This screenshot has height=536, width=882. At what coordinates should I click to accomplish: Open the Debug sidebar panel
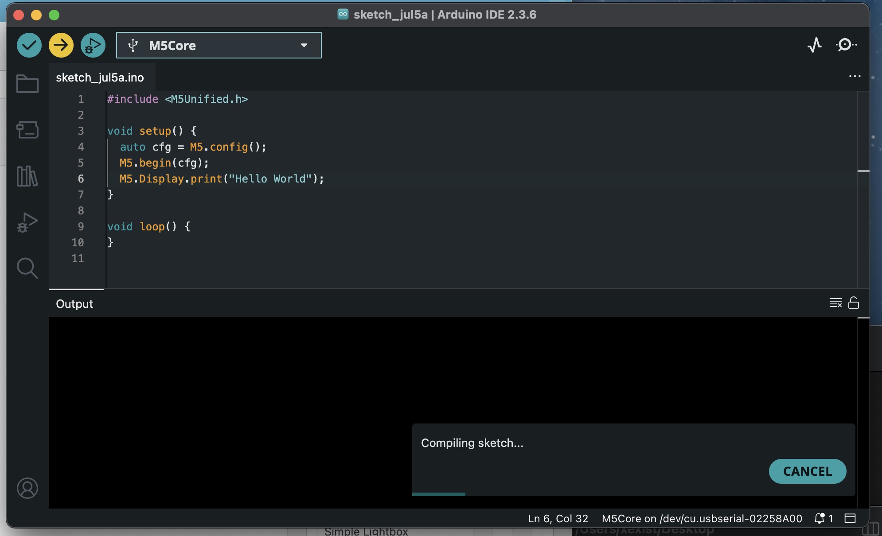point(27,222)
